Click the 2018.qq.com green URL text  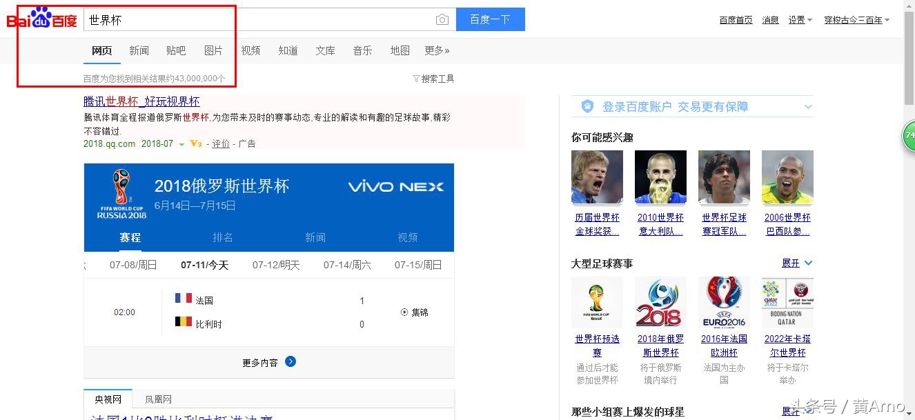coord(109,143)
